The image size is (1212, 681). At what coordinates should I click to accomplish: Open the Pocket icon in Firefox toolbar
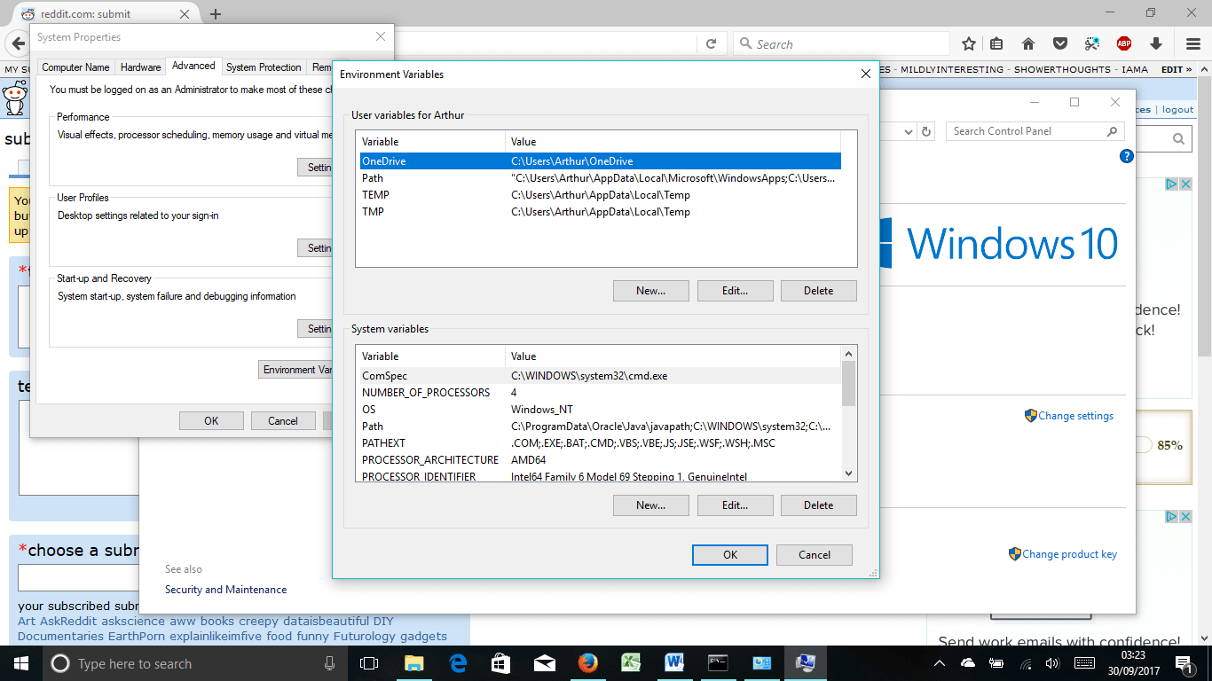(1060, 43)
